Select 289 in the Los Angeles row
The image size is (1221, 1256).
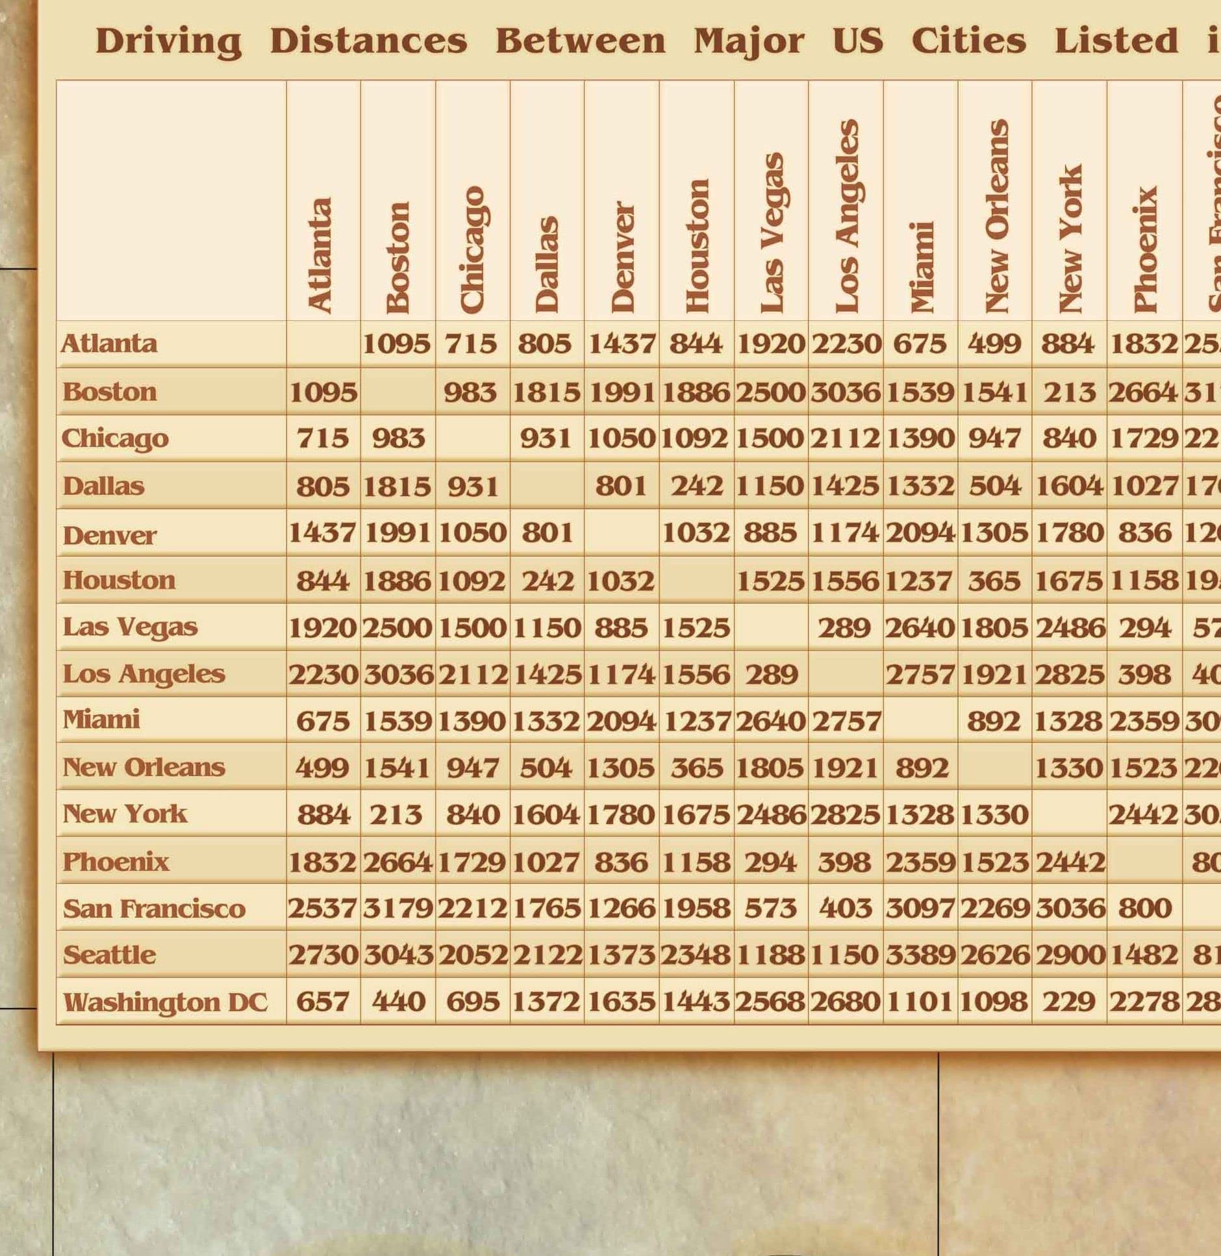(771, 674)
